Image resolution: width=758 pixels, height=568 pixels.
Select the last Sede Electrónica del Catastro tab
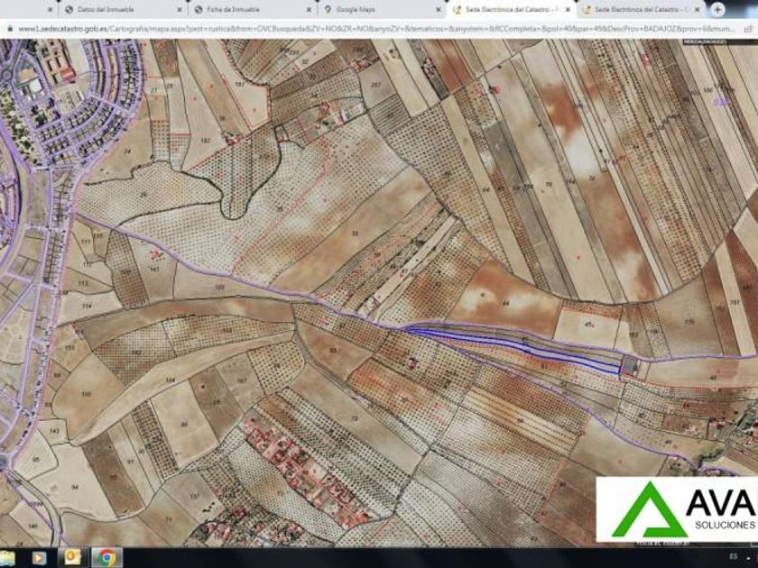click(x=642, y=10)
